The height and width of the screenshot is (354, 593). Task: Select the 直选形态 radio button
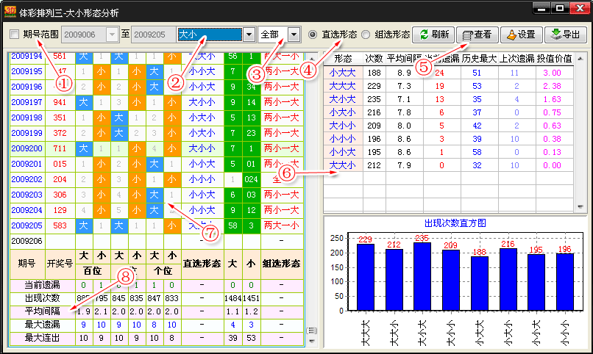(x=313, y=35)
